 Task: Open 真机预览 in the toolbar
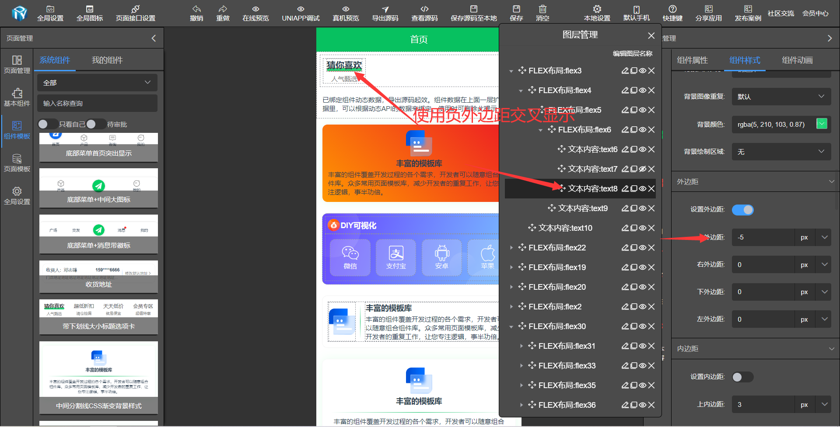point(346,14)
